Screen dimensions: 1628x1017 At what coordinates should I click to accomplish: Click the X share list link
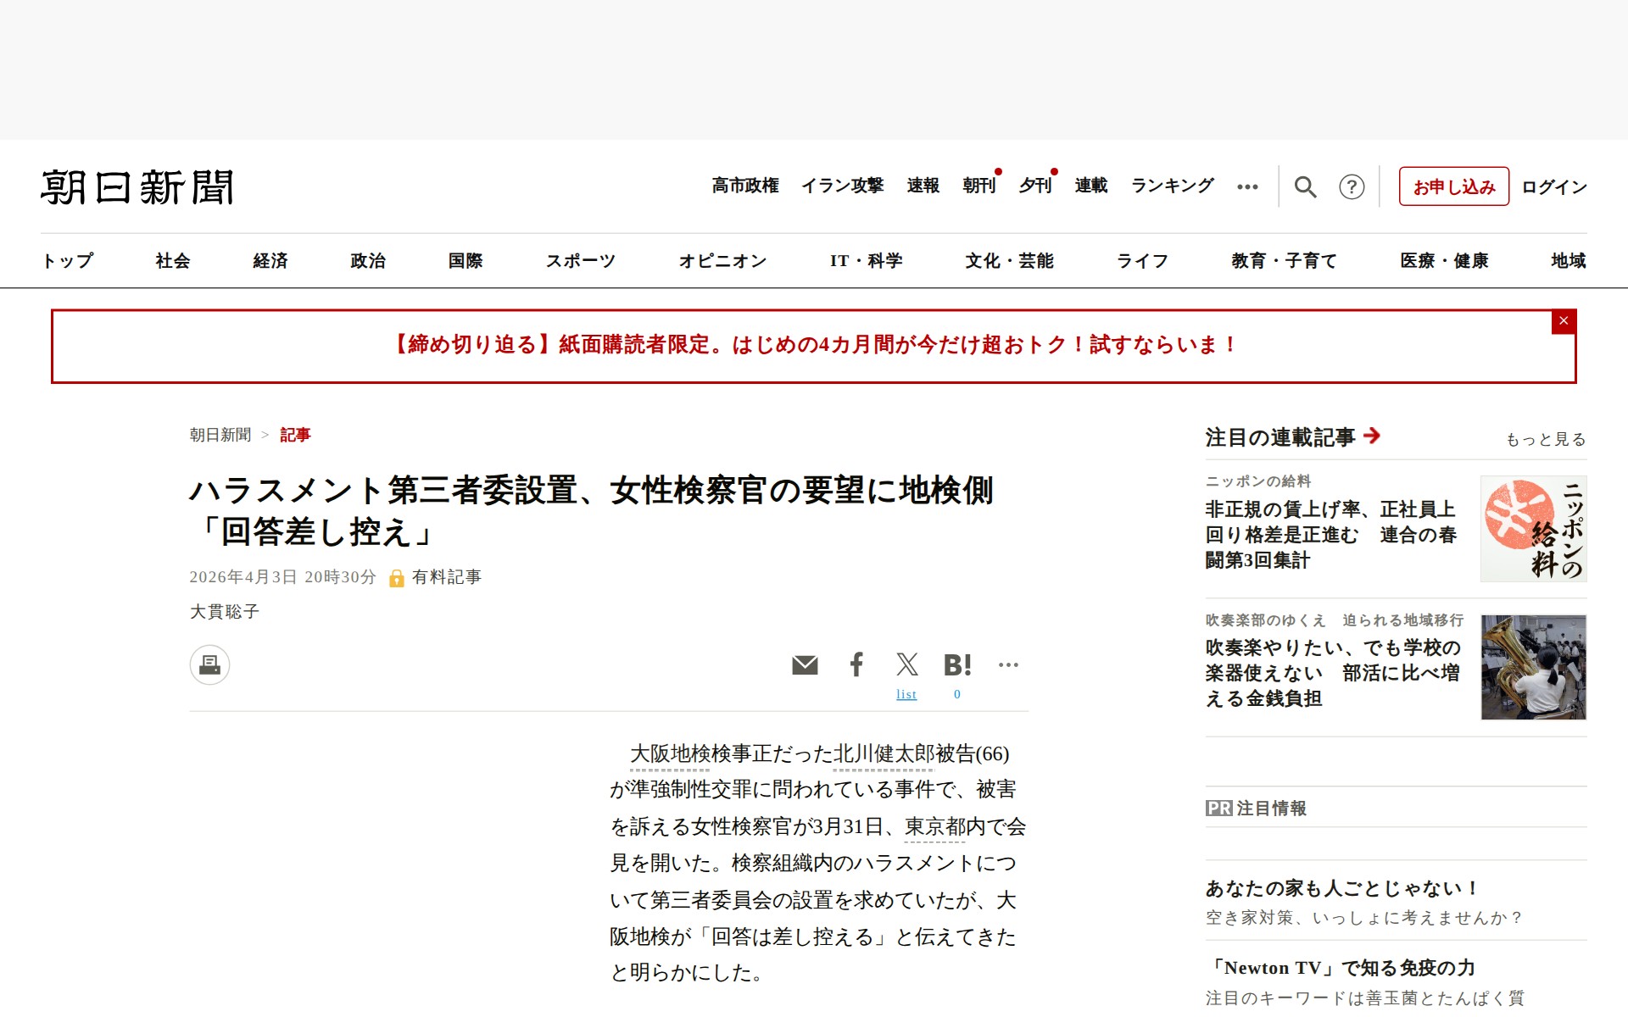[x=906, y=694]
